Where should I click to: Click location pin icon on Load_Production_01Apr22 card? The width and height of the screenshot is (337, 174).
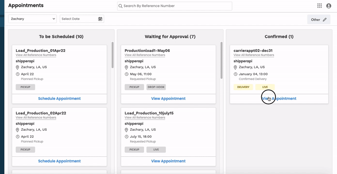click(18, 67)
